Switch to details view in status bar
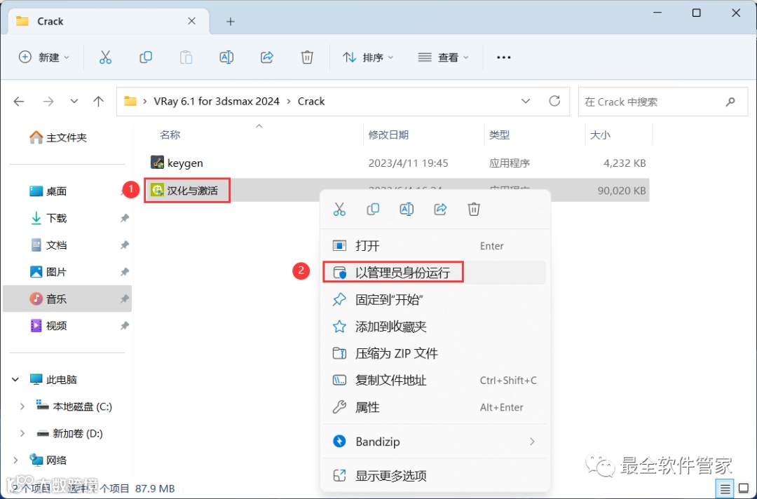Viewport: 757px width, 499px height. [725, 489]
